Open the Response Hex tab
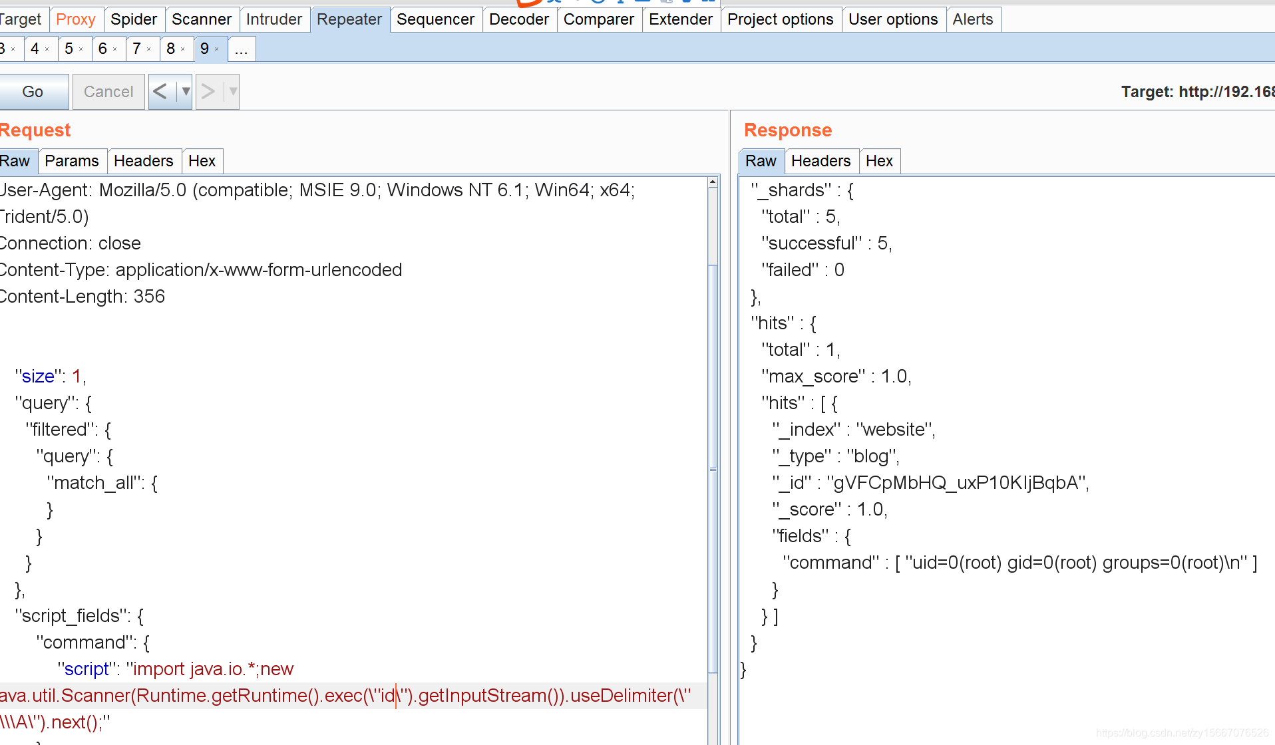 point(880,161)
